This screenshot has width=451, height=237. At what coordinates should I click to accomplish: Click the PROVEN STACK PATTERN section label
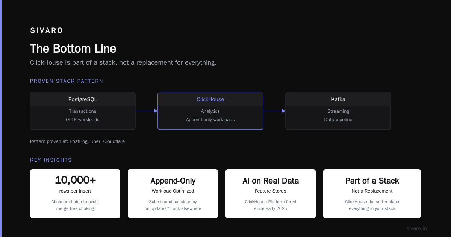pos(67,81)
